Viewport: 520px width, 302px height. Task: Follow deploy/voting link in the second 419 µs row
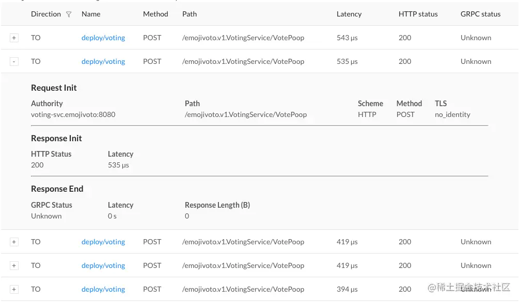coord(103,265)
